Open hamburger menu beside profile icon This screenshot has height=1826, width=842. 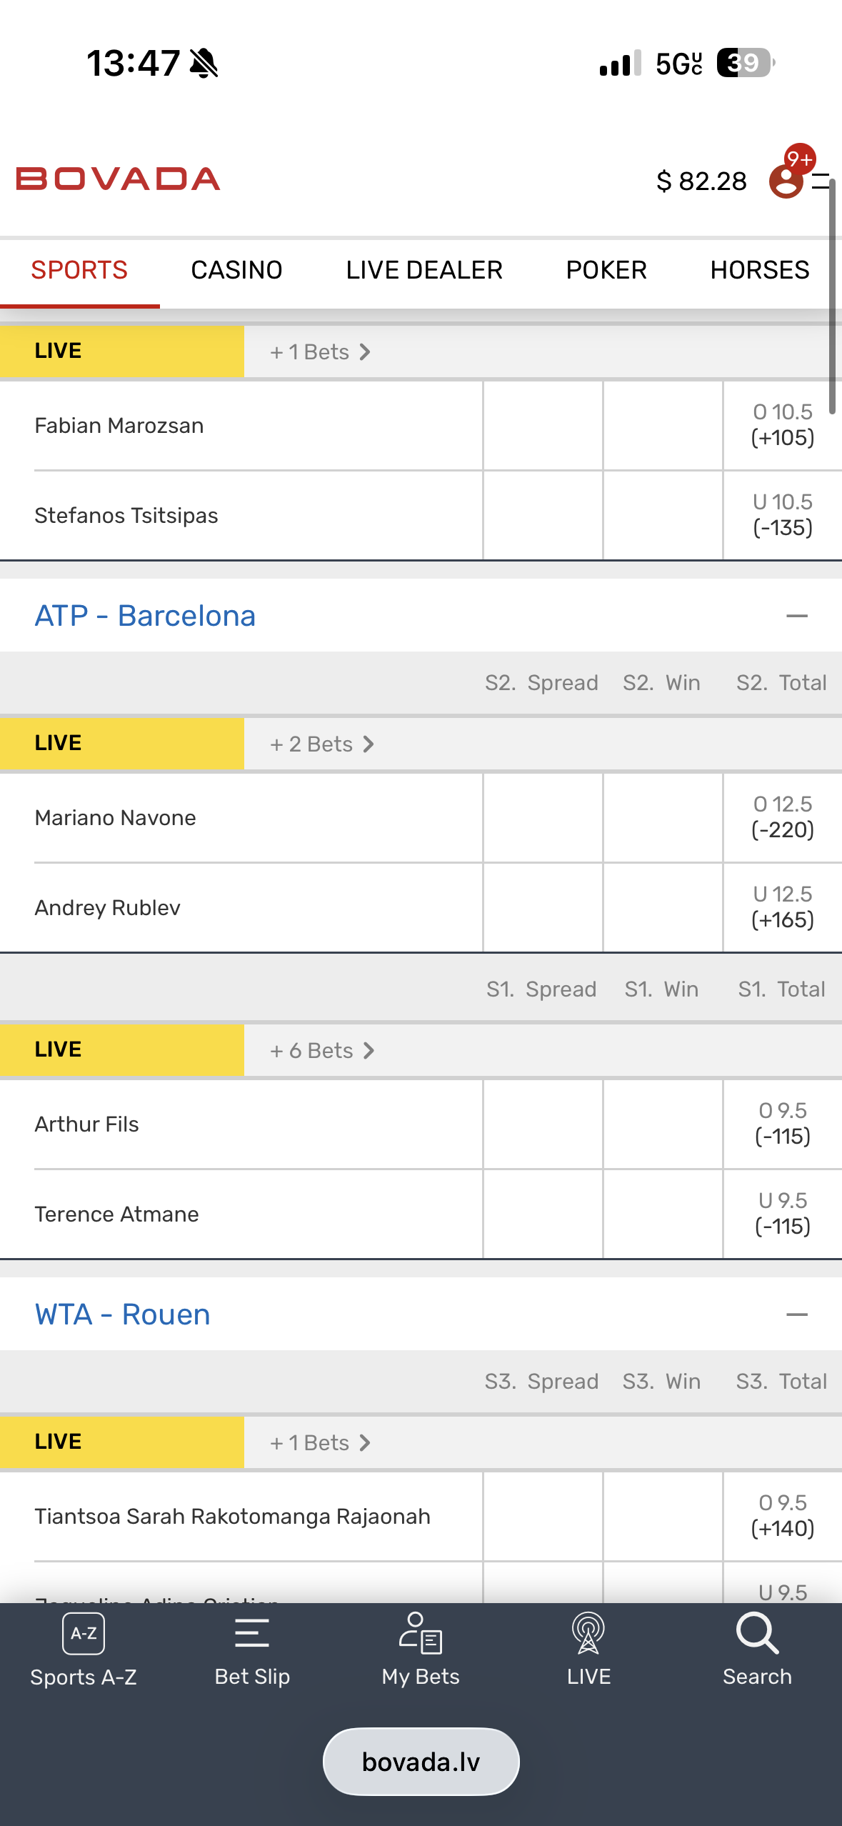[x=821, y=181]
